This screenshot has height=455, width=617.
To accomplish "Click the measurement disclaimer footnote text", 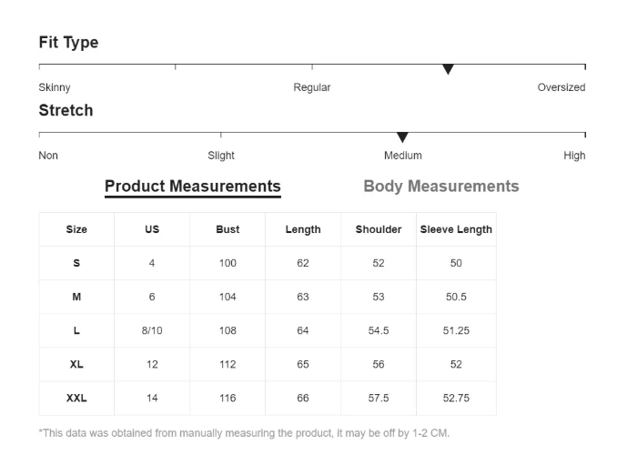I will (244, 433).
